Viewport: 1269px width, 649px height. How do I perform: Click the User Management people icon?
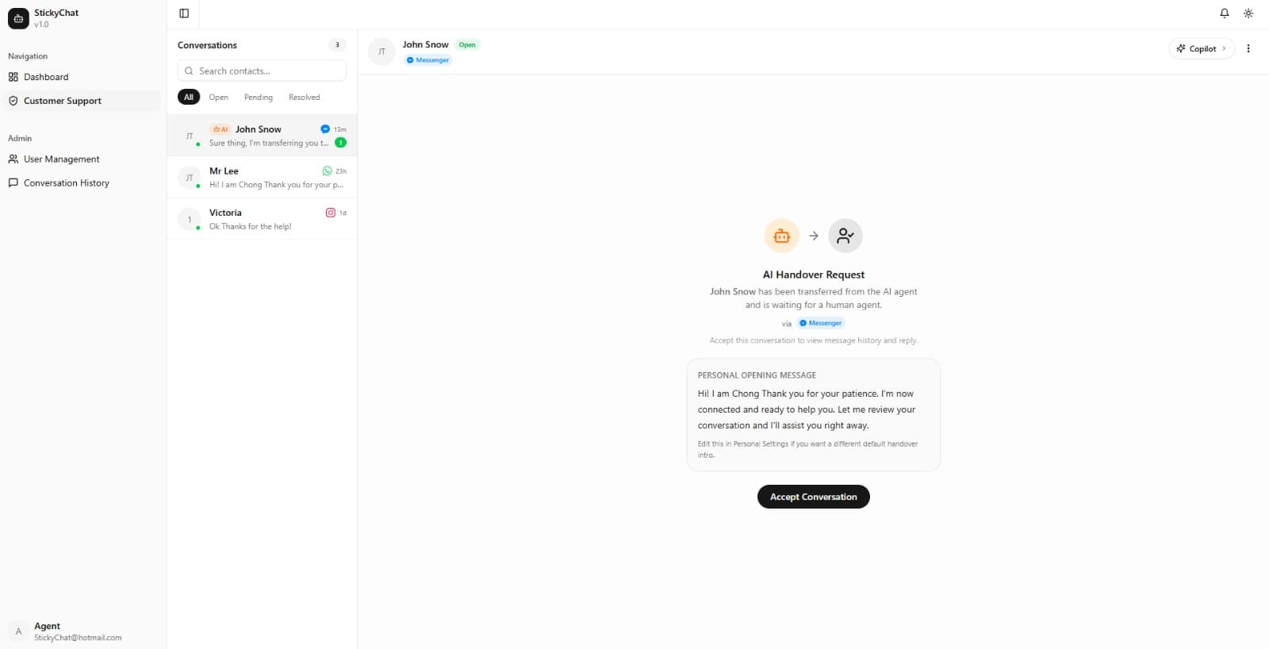pyautogui.click(x=13, y=159)
